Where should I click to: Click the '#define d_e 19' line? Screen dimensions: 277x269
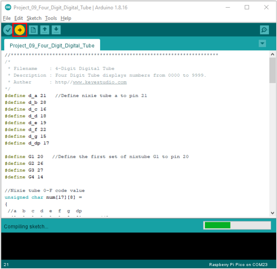(26, 123)
